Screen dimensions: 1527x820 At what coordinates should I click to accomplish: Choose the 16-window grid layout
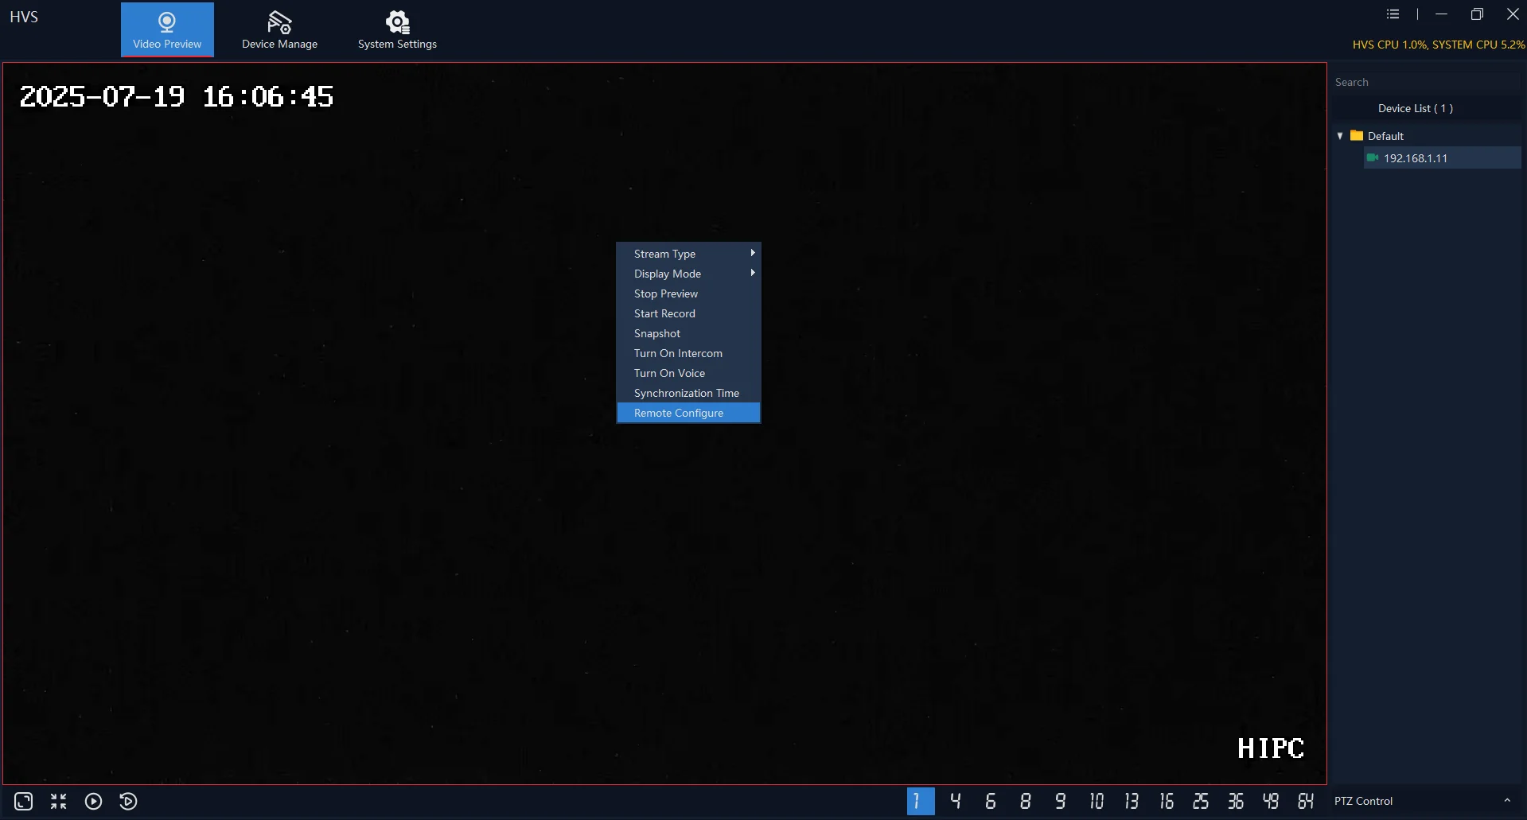pos(1166,801)
